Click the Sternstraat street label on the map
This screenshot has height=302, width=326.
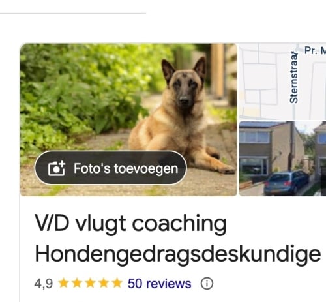tap(294, 77)
